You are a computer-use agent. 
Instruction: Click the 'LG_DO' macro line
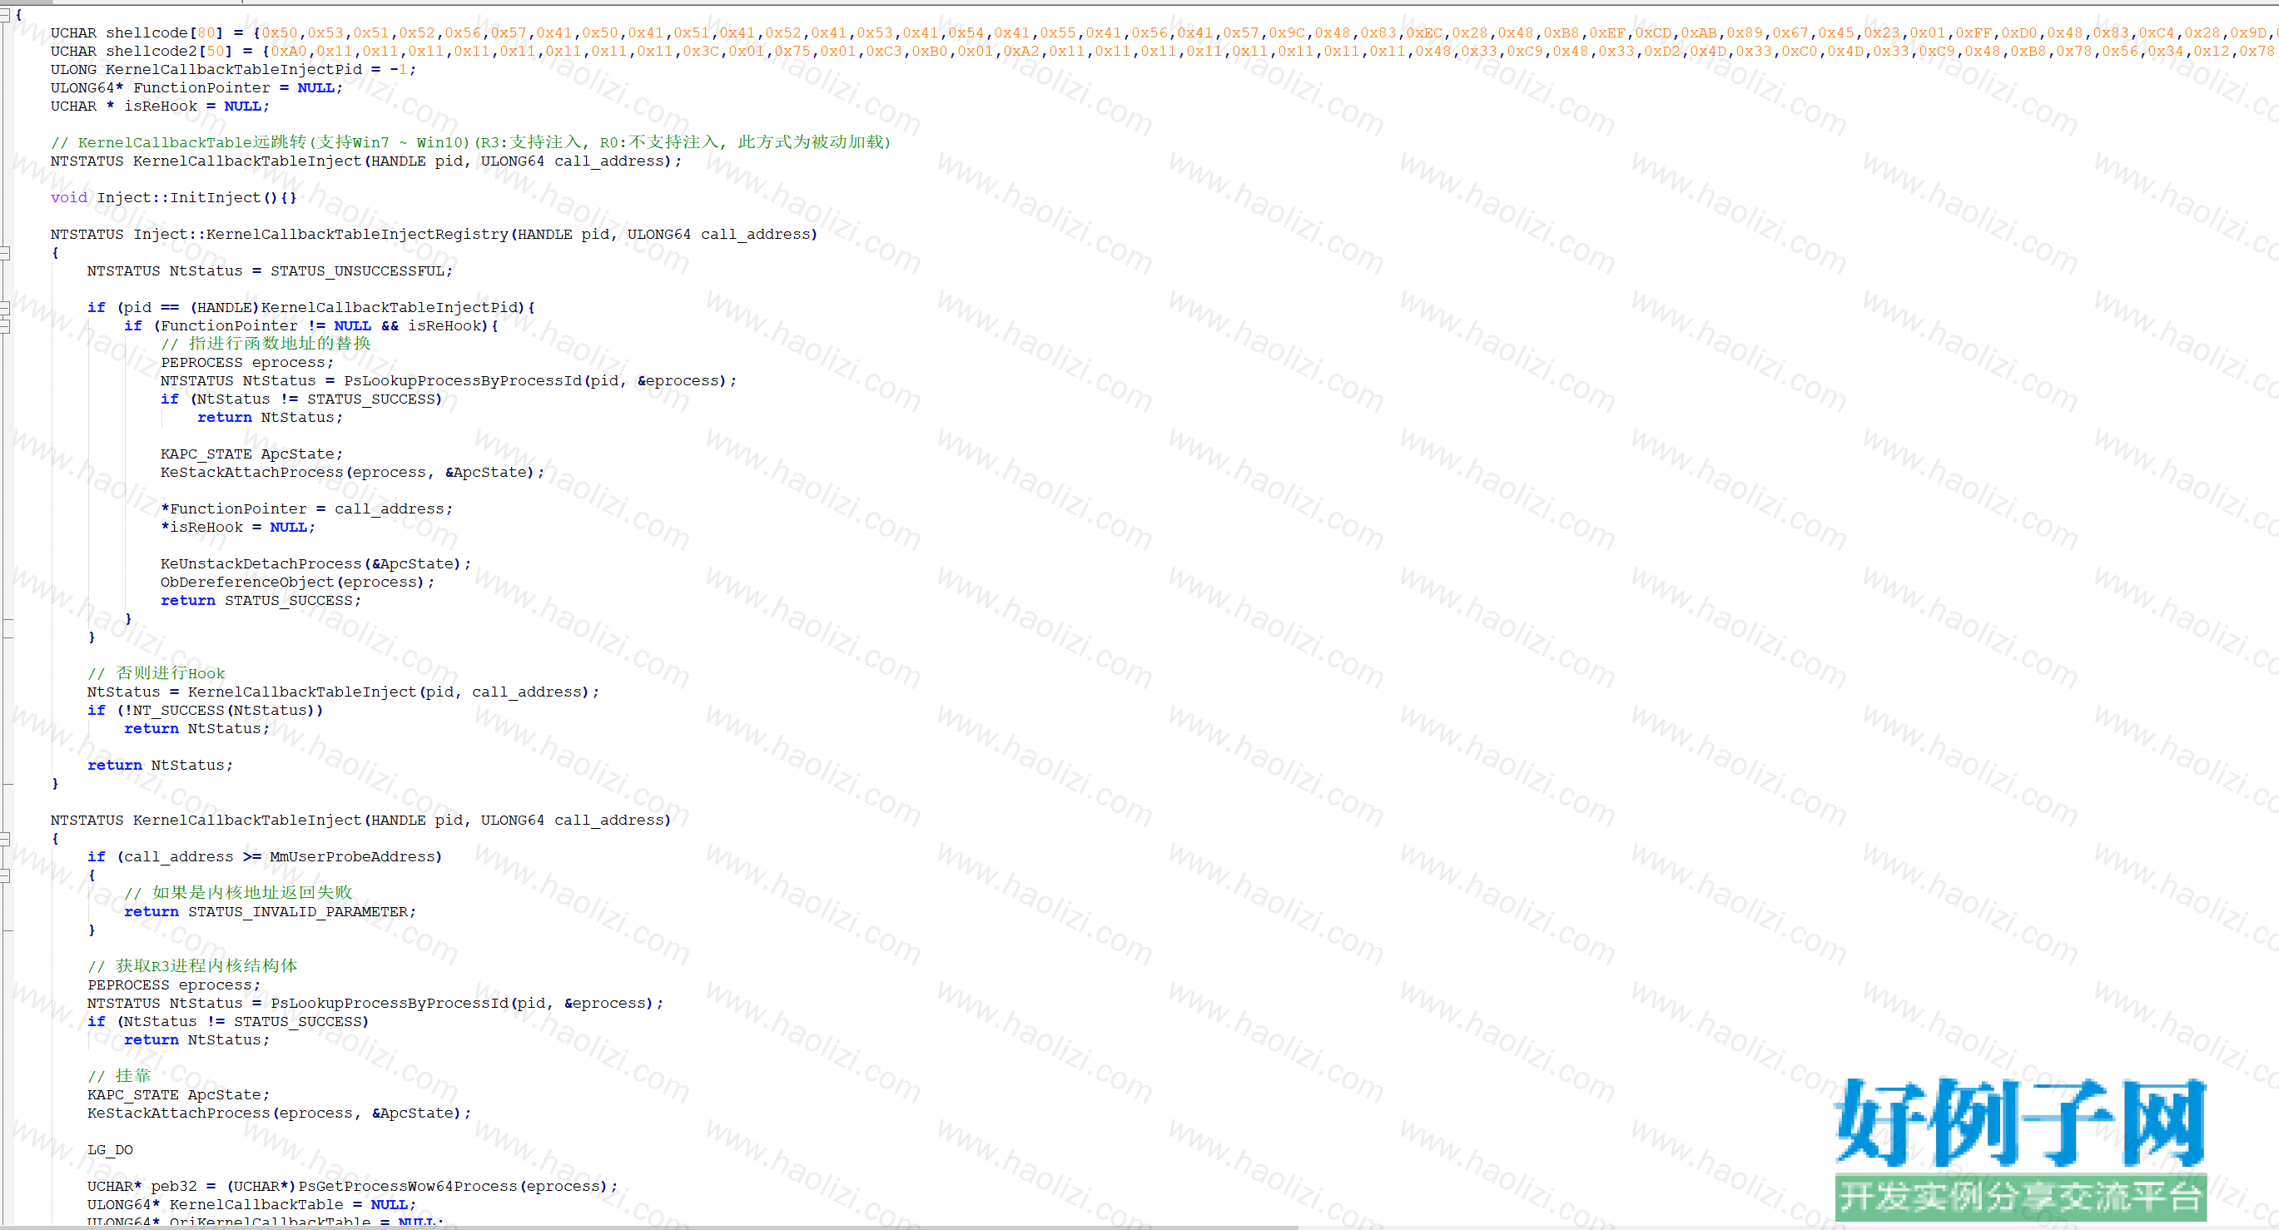click(110, 1150)
